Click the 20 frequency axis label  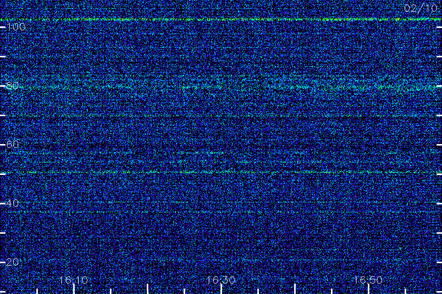point(13,262)
